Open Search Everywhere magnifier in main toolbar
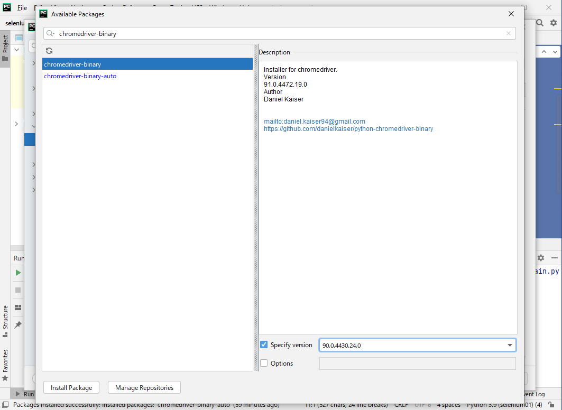 540,23
